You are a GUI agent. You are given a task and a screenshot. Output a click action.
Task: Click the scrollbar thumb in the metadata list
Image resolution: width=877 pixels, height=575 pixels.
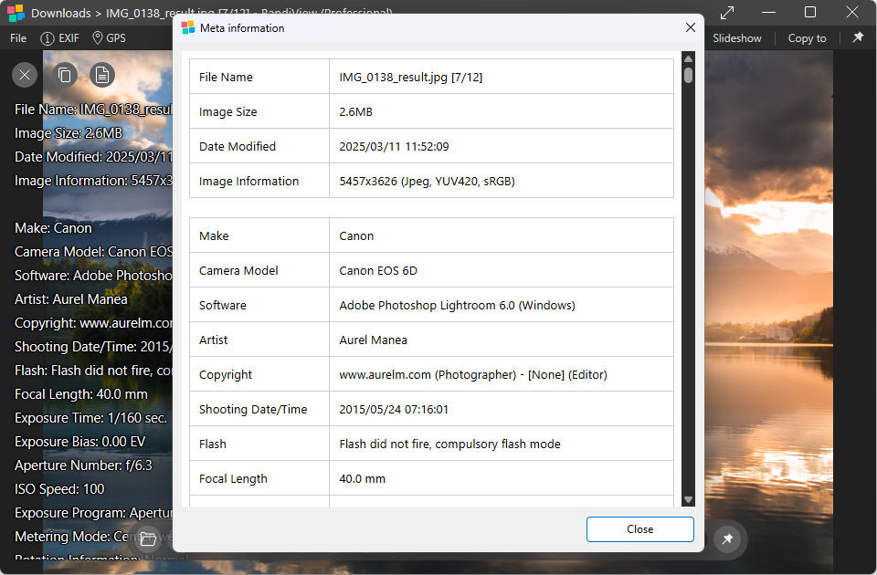coord(688,75)
